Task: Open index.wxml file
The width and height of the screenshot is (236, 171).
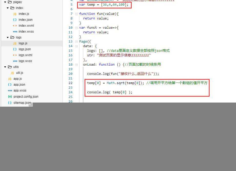Action: point(26,26)
